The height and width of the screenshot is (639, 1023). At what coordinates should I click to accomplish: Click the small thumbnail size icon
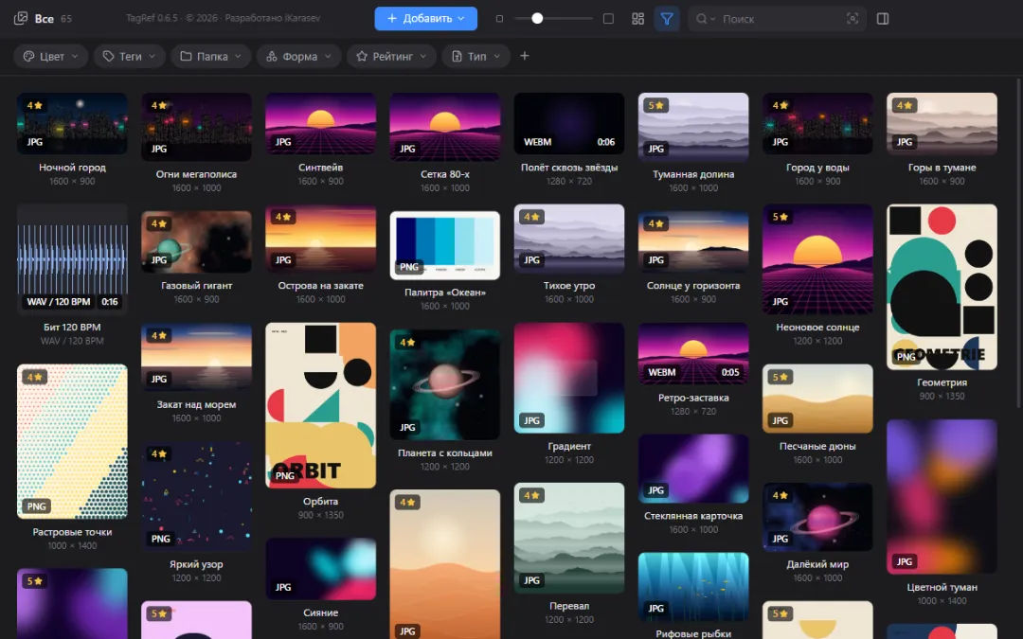click(500, 19)
